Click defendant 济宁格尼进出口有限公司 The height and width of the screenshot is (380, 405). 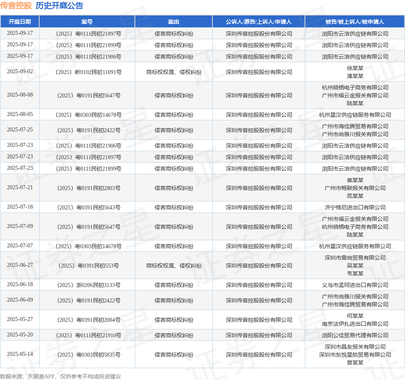[x=355, y=207]
